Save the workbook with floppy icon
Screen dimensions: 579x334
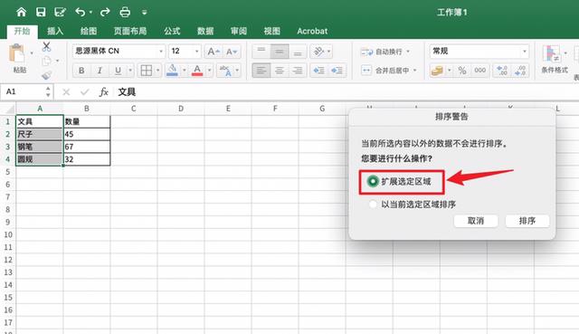(41, 12)
